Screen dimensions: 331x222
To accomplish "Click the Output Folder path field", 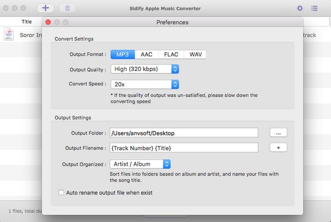I will pyautogui.click(x=184, y=133).
